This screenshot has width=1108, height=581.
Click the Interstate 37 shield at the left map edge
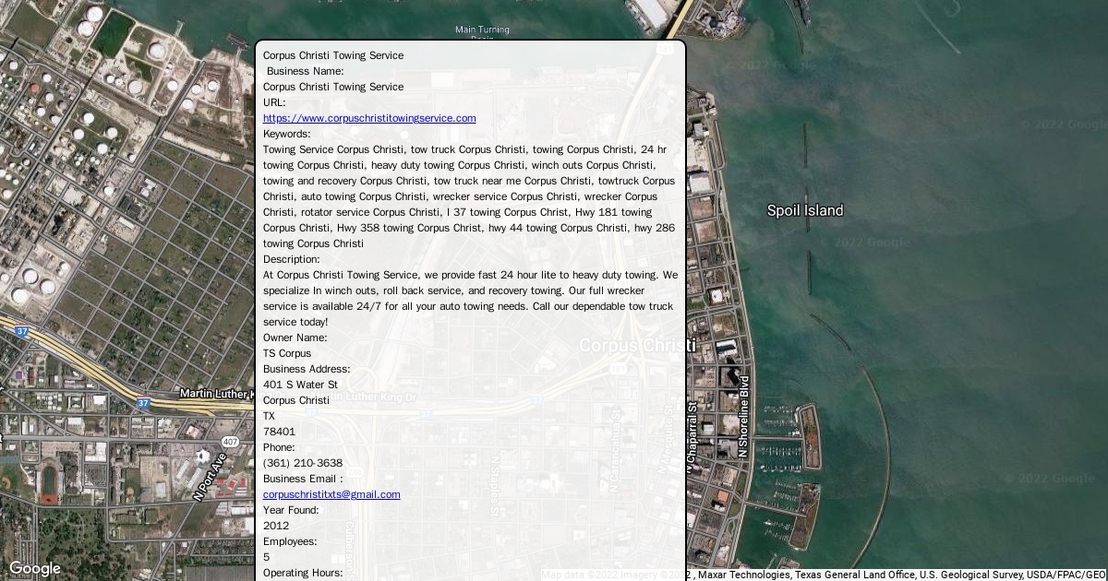[22, 331]
